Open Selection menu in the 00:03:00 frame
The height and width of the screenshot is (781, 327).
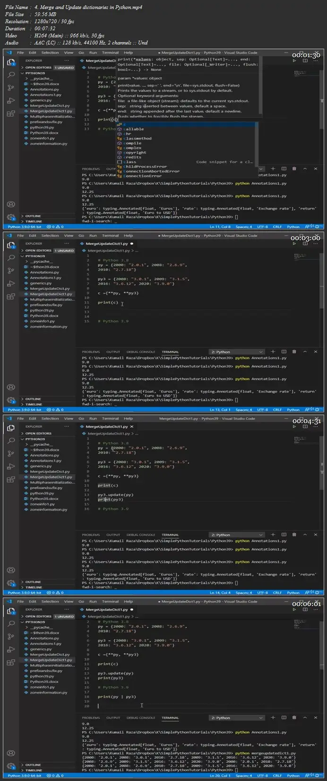(x=50, y=235)
